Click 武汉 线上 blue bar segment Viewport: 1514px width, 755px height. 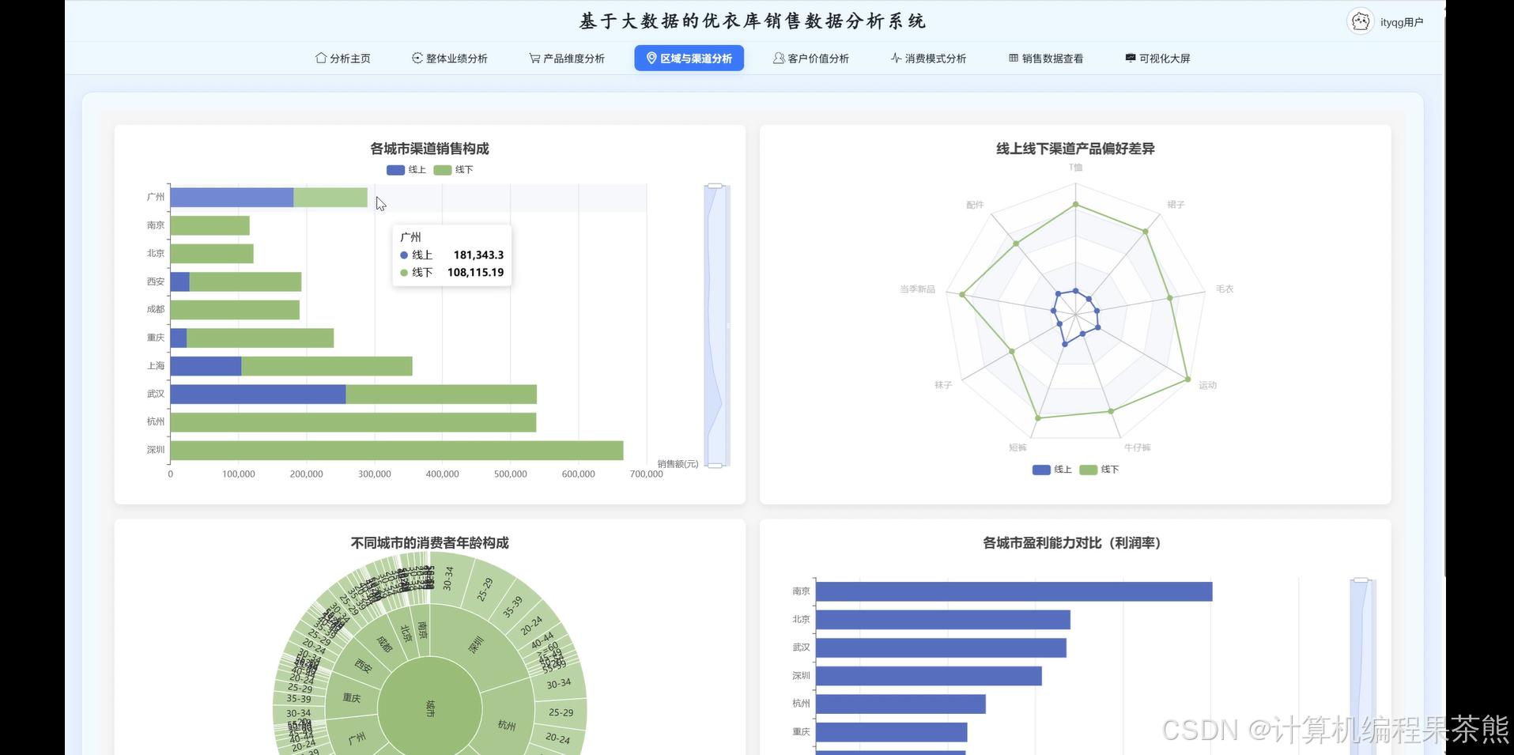(258, 394)
